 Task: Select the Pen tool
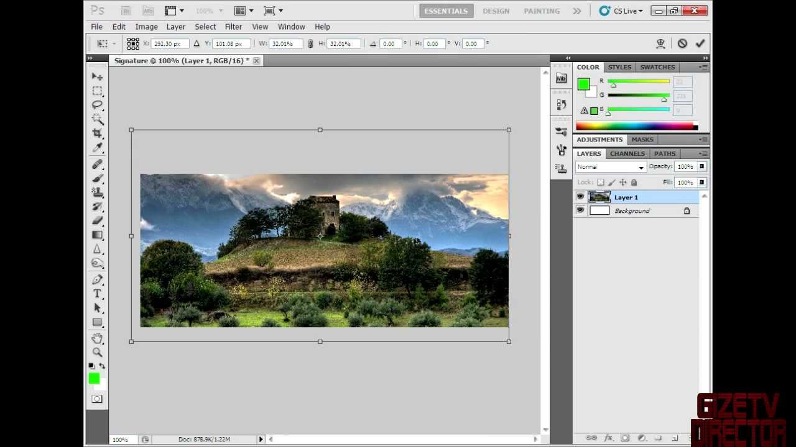97,279
